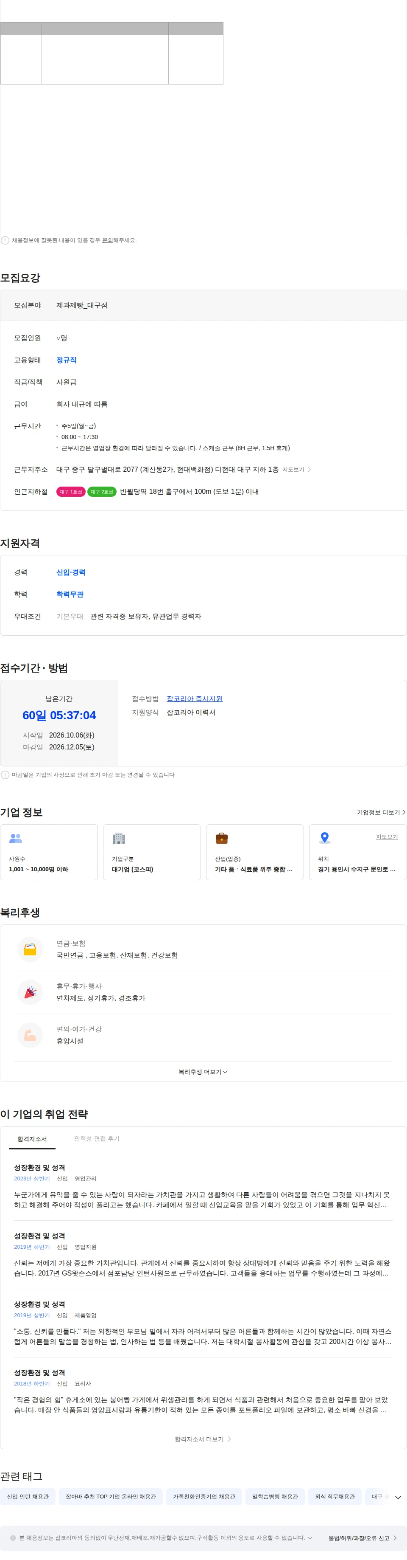Open the 2019년 상반기 제품영업 essay
This screenshot has width=407, height=1560.
(203, 1323)
